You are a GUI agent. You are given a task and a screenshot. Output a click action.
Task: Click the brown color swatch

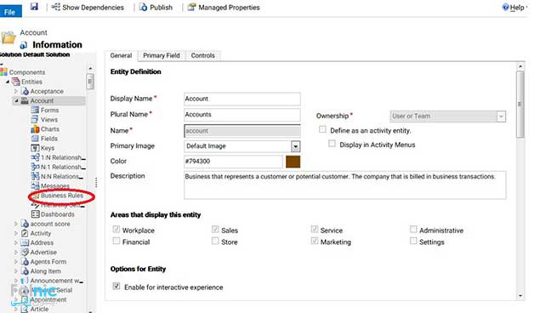pos(293,162)
